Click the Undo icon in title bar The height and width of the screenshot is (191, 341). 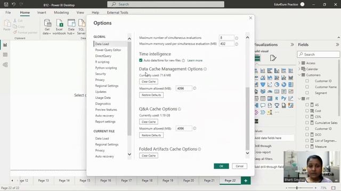click(x=13, y=4)
